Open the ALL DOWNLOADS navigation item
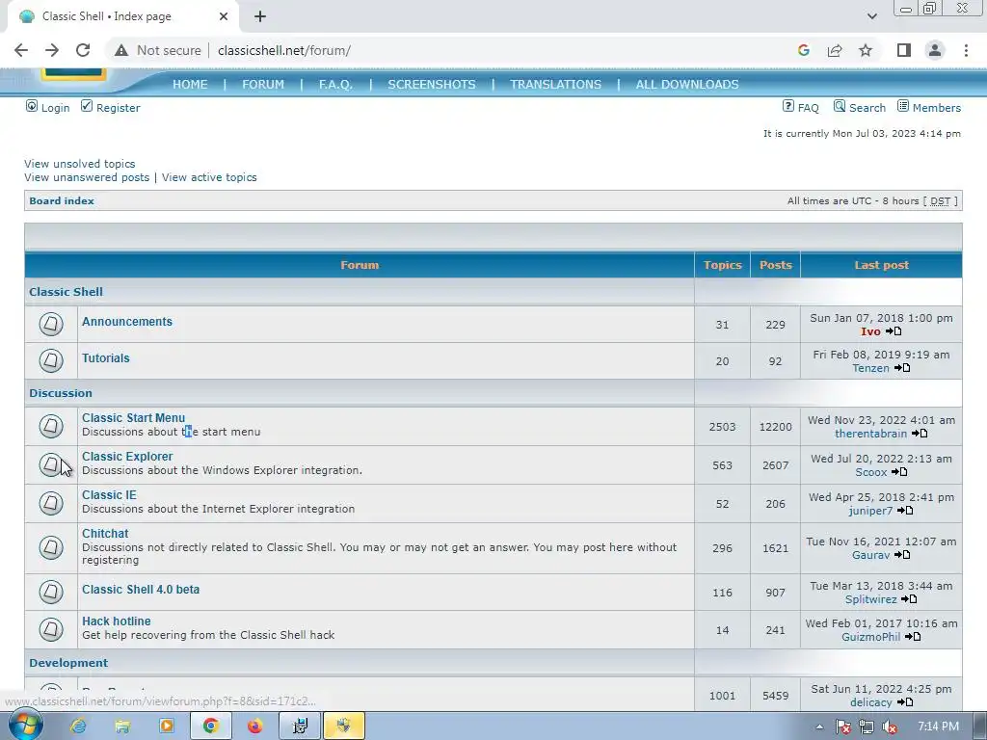Image resolution: width=987 pixels, height=740 pixels. point(687,85)
